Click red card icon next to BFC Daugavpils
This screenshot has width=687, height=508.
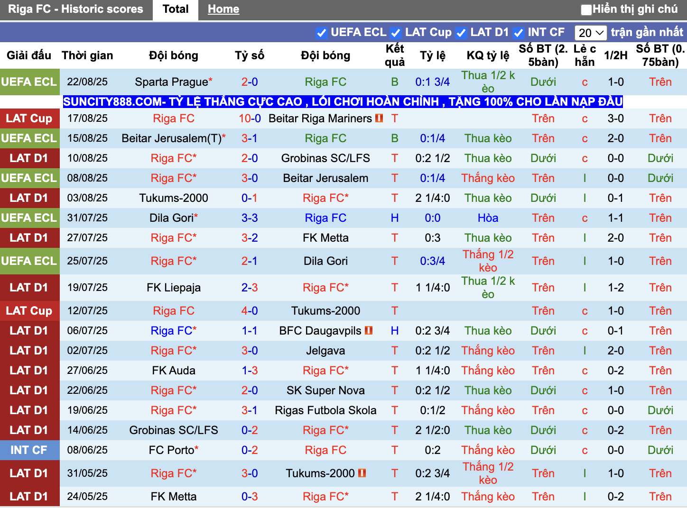(x=369, y=330)
